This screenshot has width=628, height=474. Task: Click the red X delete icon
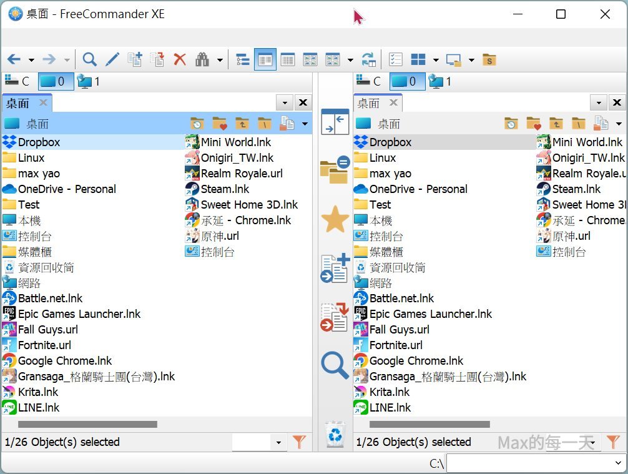(x=180, y=59)
